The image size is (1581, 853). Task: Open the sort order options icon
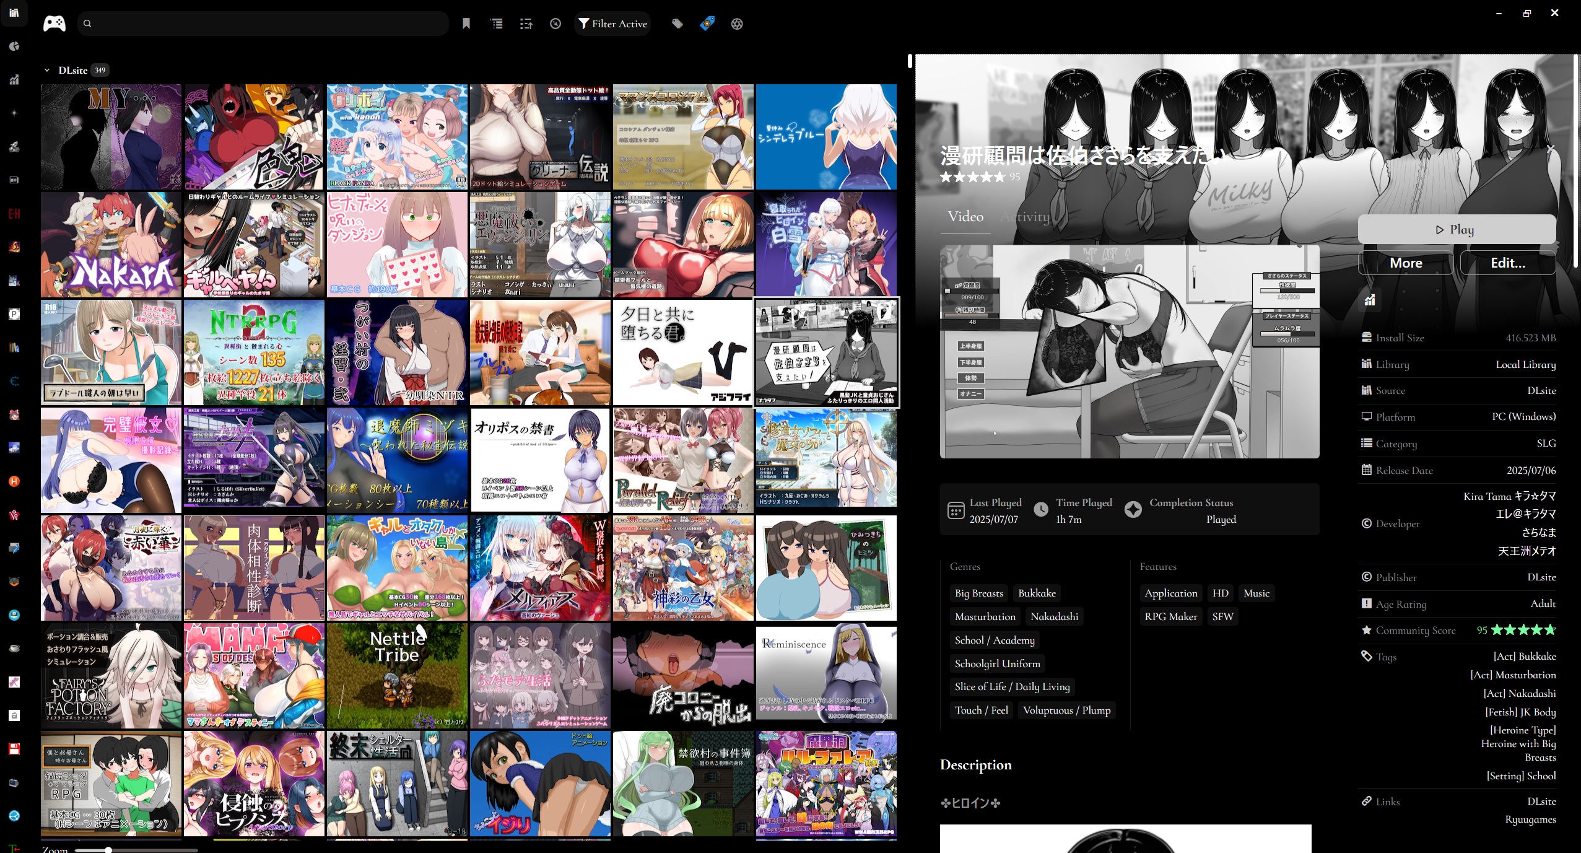[x=526, y=24]
